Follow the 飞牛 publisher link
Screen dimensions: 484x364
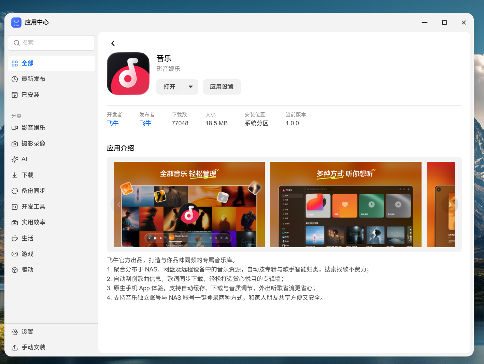[145, 123]
